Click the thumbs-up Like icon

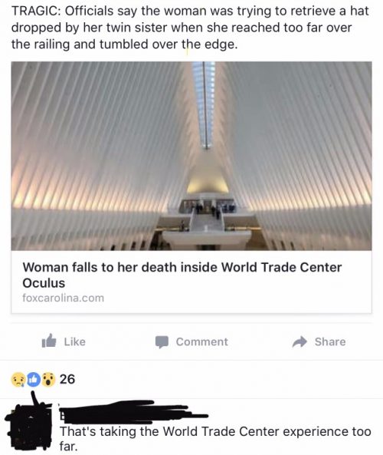point(49,341)
